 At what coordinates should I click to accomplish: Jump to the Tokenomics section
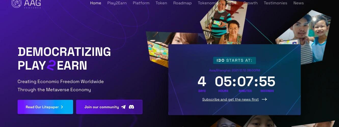209,3
